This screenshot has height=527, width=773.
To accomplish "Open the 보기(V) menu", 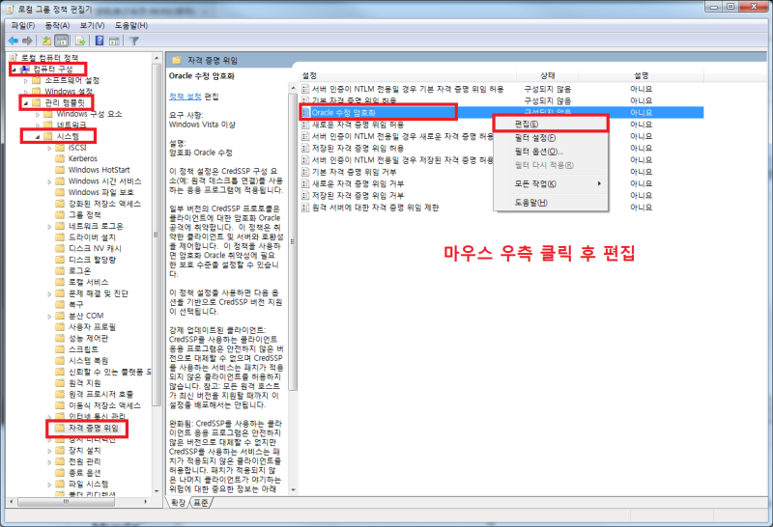I will [92, 25].
